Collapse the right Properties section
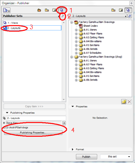This screenshot has height=163, width=135. [73, 106]
